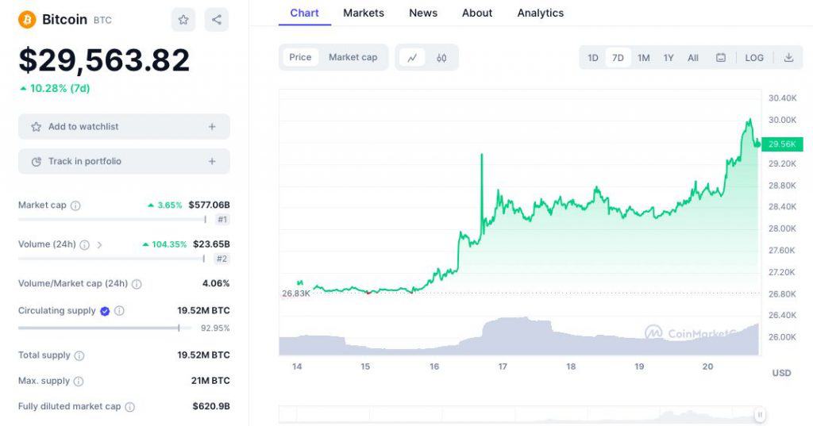The width and height of the screenshot is (813, 426).
Task: Click plus icon on Track in portfolio
Action: coord(212,161)
